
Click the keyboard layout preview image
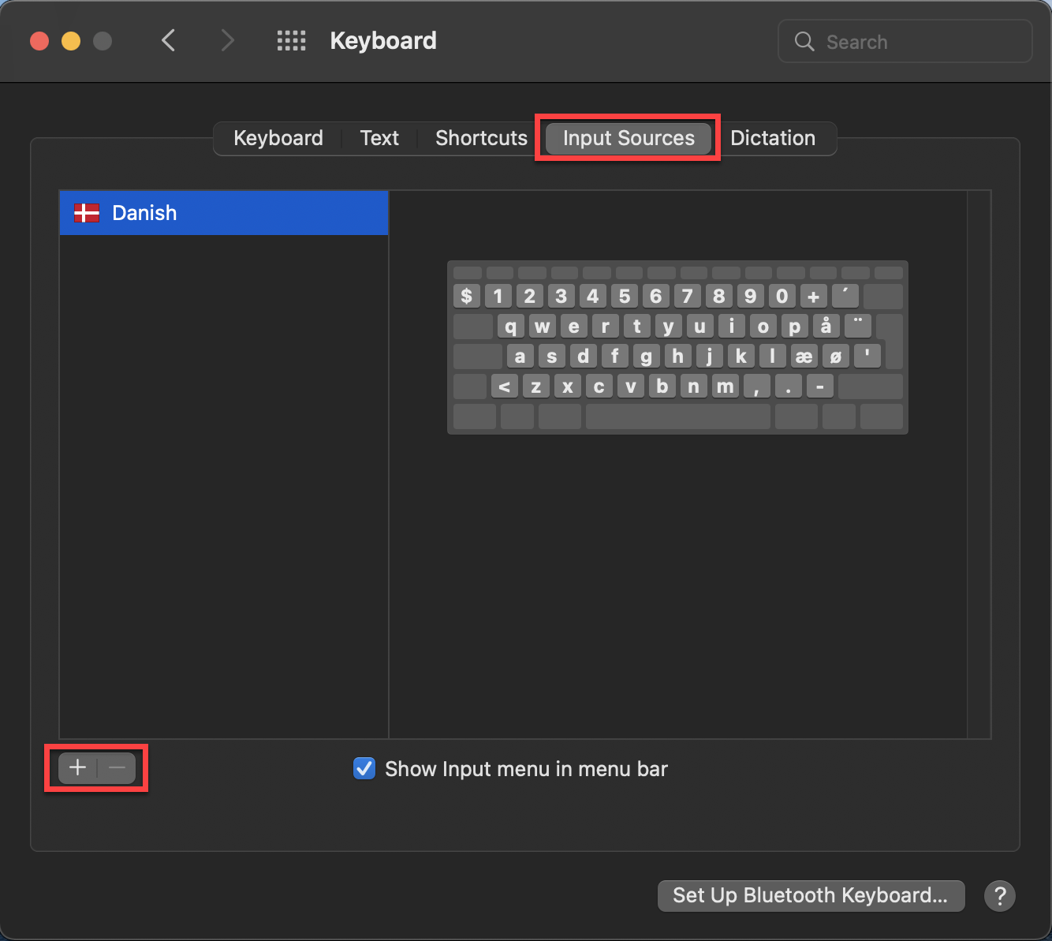pos(677,347)
